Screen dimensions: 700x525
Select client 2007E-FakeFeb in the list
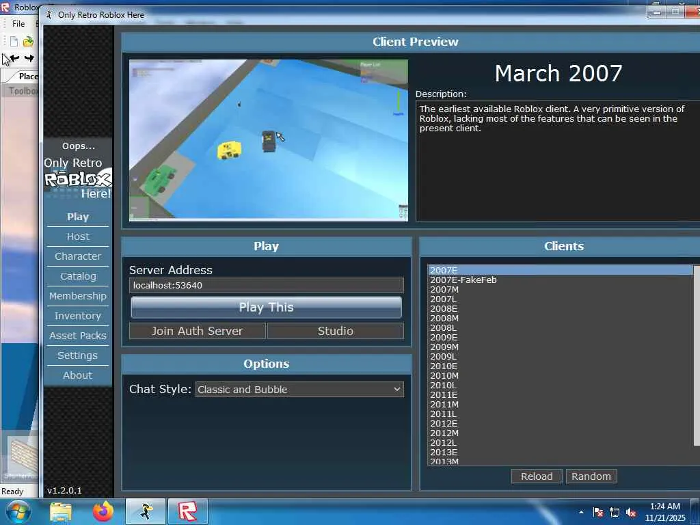click(x=561, y=280)
